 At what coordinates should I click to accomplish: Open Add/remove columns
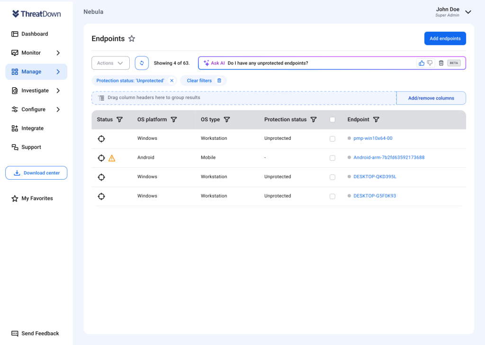coord(431,98)
